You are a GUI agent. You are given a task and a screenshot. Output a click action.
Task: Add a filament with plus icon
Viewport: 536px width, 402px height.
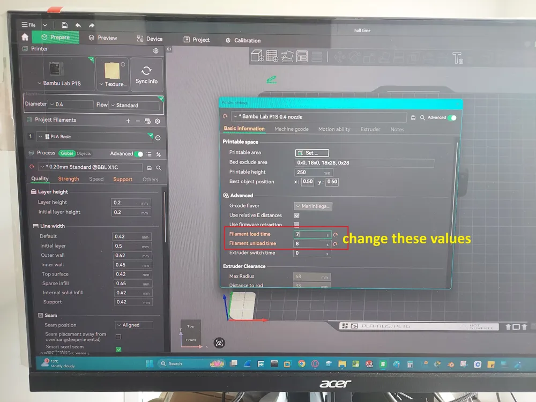[128, 121]
